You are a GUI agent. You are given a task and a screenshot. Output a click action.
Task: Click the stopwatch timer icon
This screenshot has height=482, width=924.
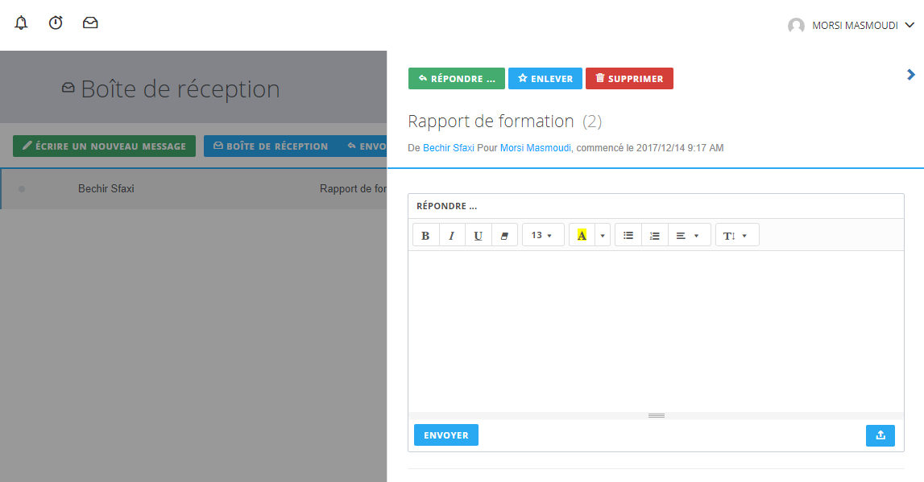coord(56,23)
